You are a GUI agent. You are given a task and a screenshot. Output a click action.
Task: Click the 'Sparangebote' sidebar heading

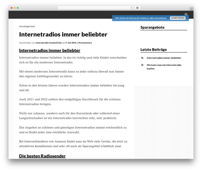coord(152,27)
